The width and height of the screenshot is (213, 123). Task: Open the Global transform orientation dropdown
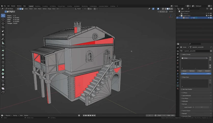pos(79,9)
